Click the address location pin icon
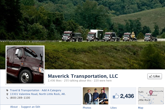The width and height of the screenshot is (165, 110). click(x=7, y=94)
